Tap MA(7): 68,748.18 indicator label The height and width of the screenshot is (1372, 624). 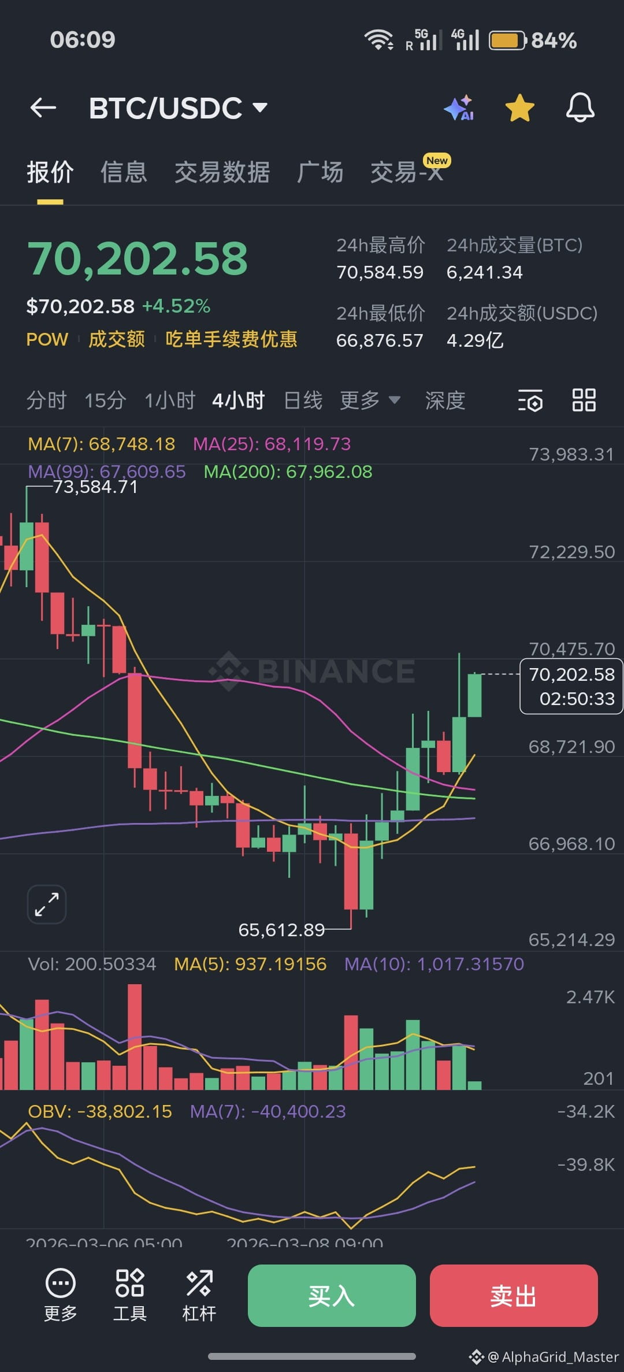coord(102,444)
